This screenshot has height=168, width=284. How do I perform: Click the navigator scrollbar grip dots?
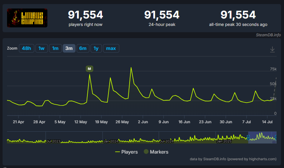coord(274,142)
